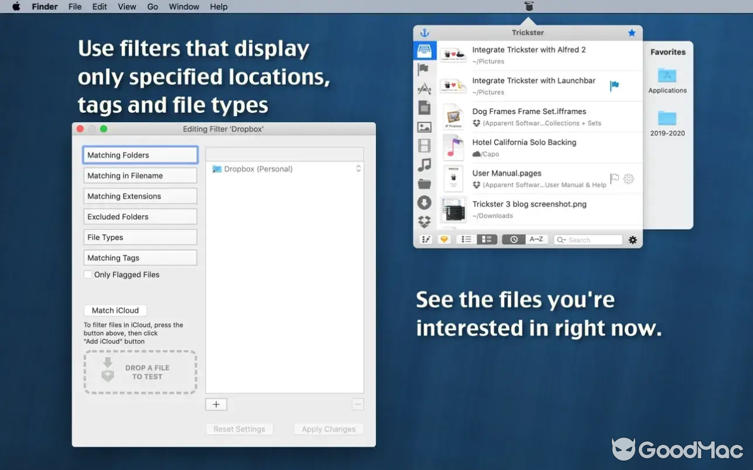The height and width of the screenshot is (470, 753).
Task: Enable the Only Flagged Files checkbox
Action: point(88,274)
